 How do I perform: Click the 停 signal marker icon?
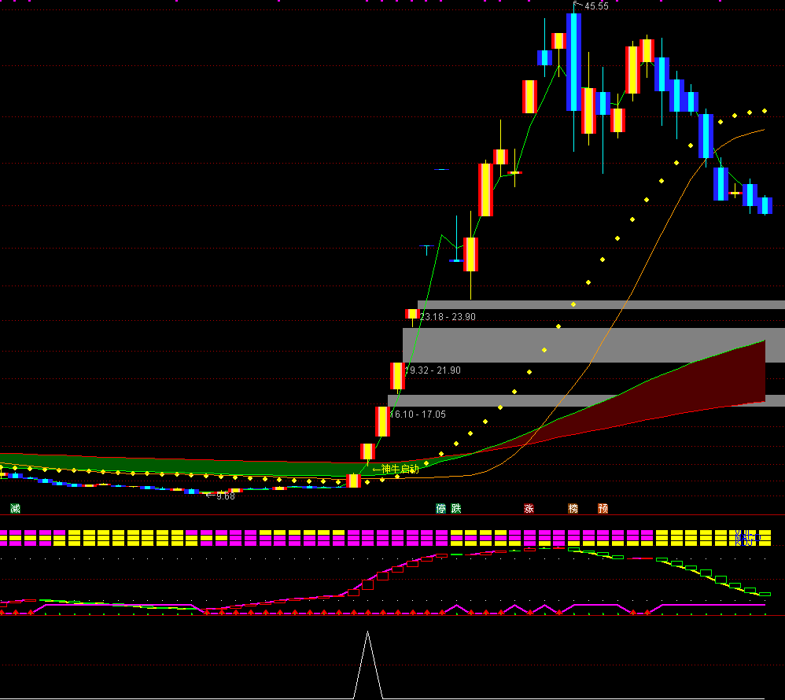click(441, 509)
